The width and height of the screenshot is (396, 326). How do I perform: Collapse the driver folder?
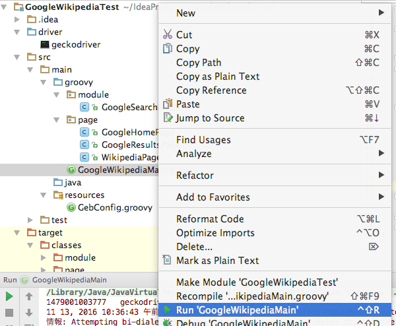click(x=17, y=32)
